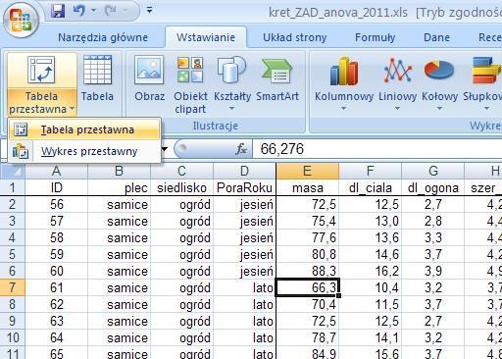
Task: Insert a SmartArt graphic
Action: tap(277, 79)
